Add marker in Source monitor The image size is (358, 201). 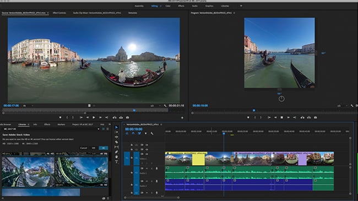60,118
